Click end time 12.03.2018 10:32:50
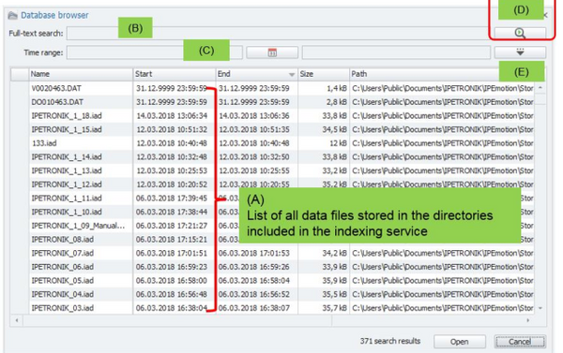The image size is (563, 353). pyautogui.click(x=254, y=157)
